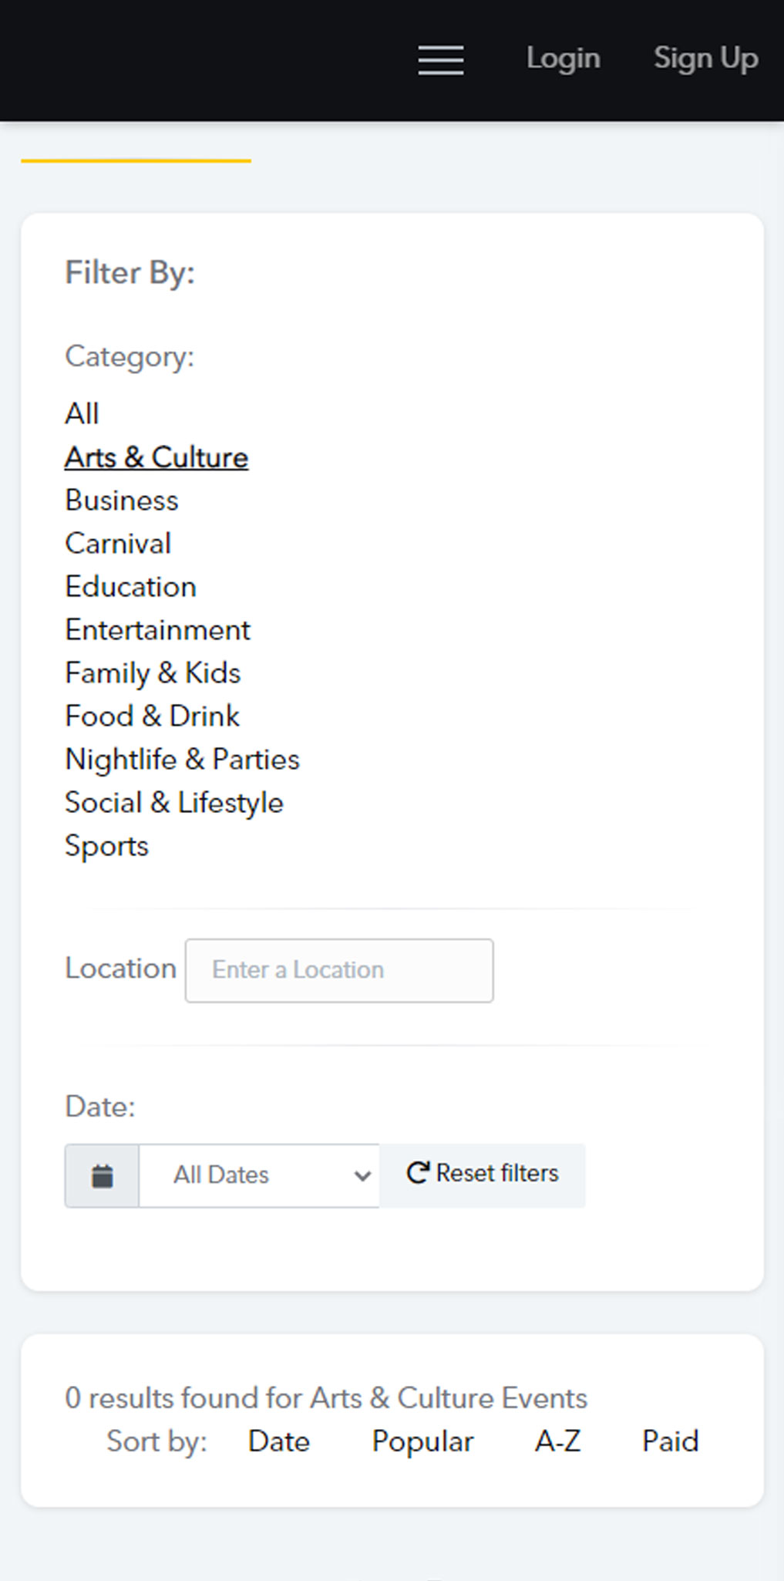Click the calendar icon beside date selector
This screenshot has width=784, height=1581.
(x=102, y=1176)
